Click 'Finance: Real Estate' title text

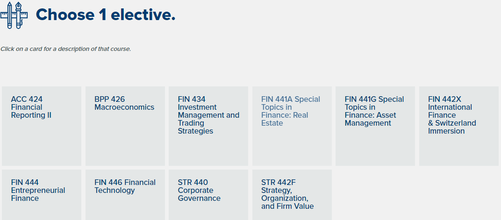pyautogui.click(x=285, y=119)
